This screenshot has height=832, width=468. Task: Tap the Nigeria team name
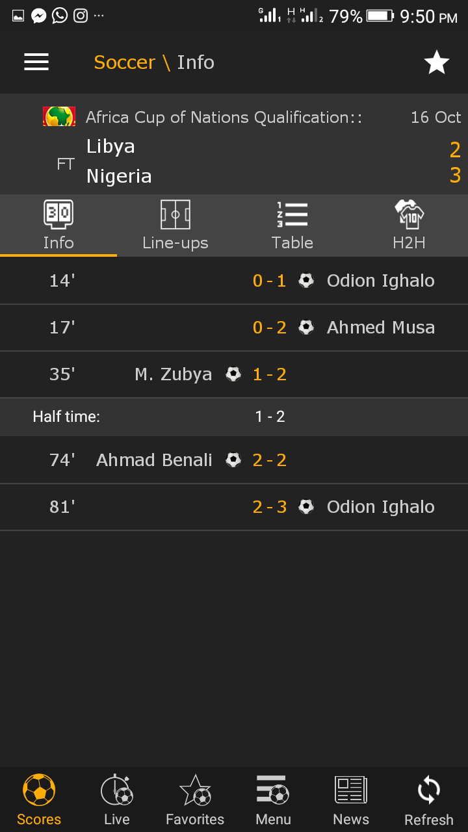(119, 176)
